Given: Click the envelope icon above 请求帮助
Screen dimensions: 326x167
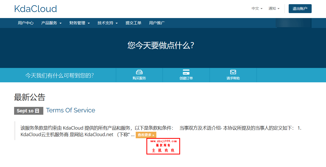Looking at the screenshot, I should [x=233, y=72].
